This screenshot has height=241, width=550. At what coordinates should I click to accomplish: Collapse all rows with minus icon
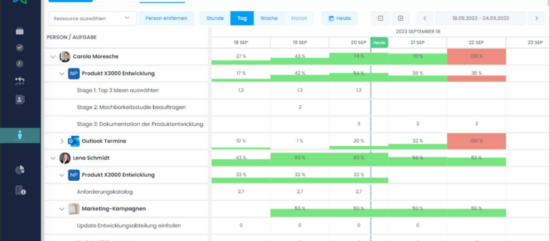(x=380, y=18)
